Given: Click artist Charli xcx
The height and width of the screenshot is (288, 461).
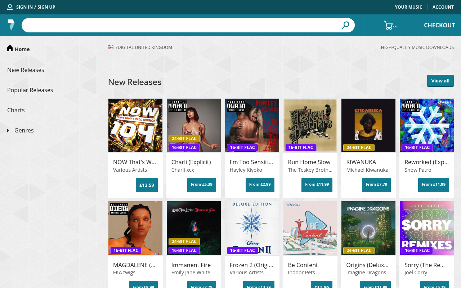Looking at the screenshot, I should pos(183,170).
